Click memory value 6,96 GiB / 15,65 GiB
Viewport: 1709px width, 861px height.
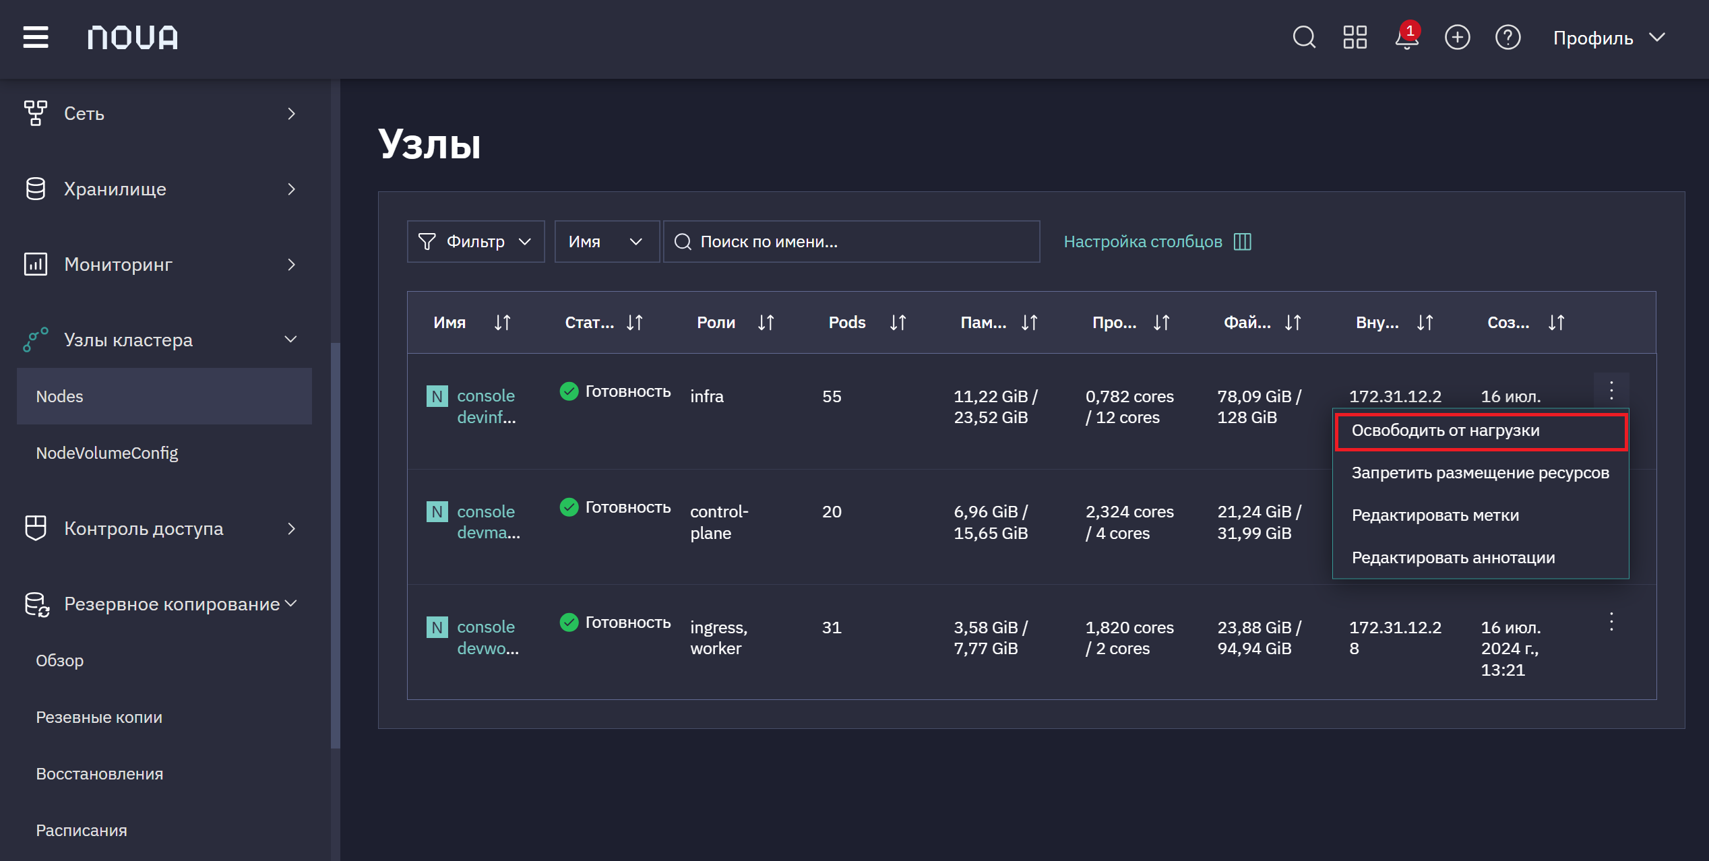coord(991,522)
